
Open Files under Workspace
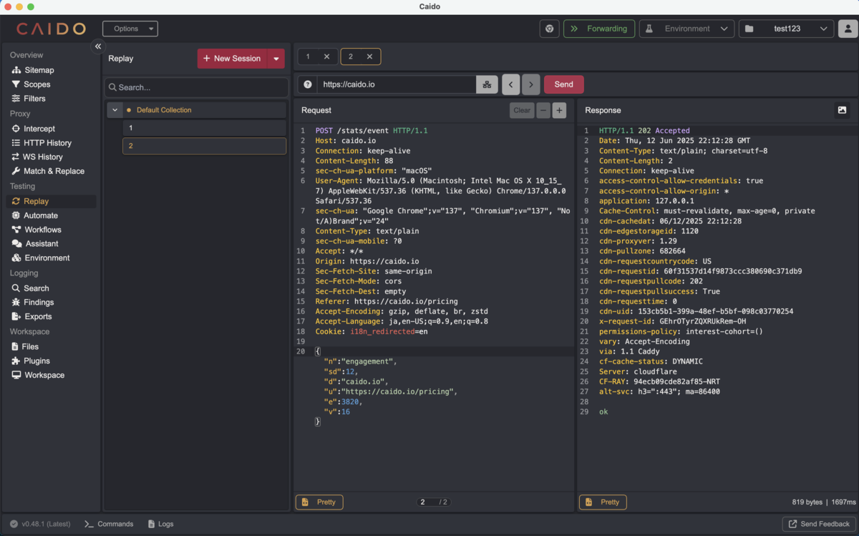tap(26, 346)
